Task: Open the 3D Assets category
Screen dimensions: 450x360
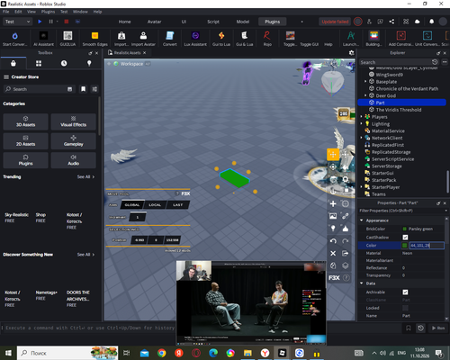Action: point(25,121)
